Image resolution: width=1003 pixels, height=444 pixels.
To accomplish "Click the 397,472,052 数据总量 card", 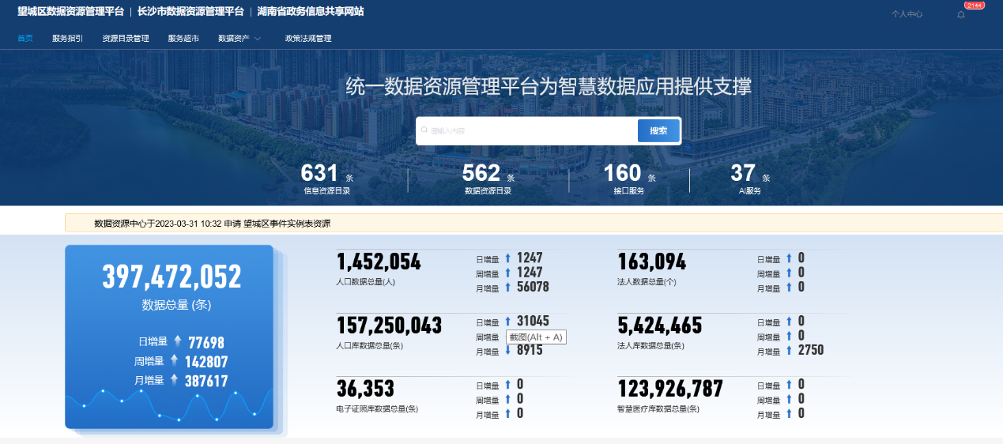I will [x=169, y=337].
